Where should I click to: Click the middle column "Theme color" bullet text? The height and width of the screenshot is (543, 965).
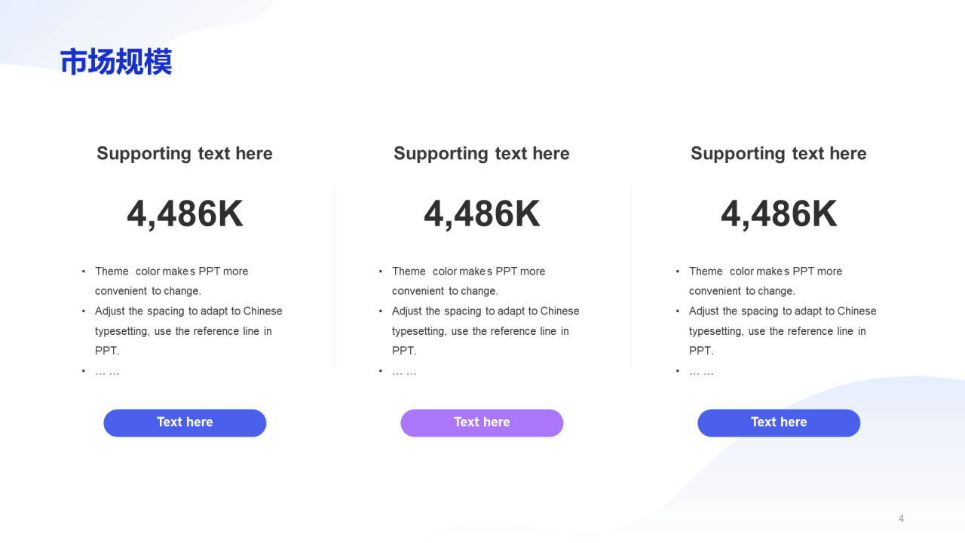click(x=469, y=281)
